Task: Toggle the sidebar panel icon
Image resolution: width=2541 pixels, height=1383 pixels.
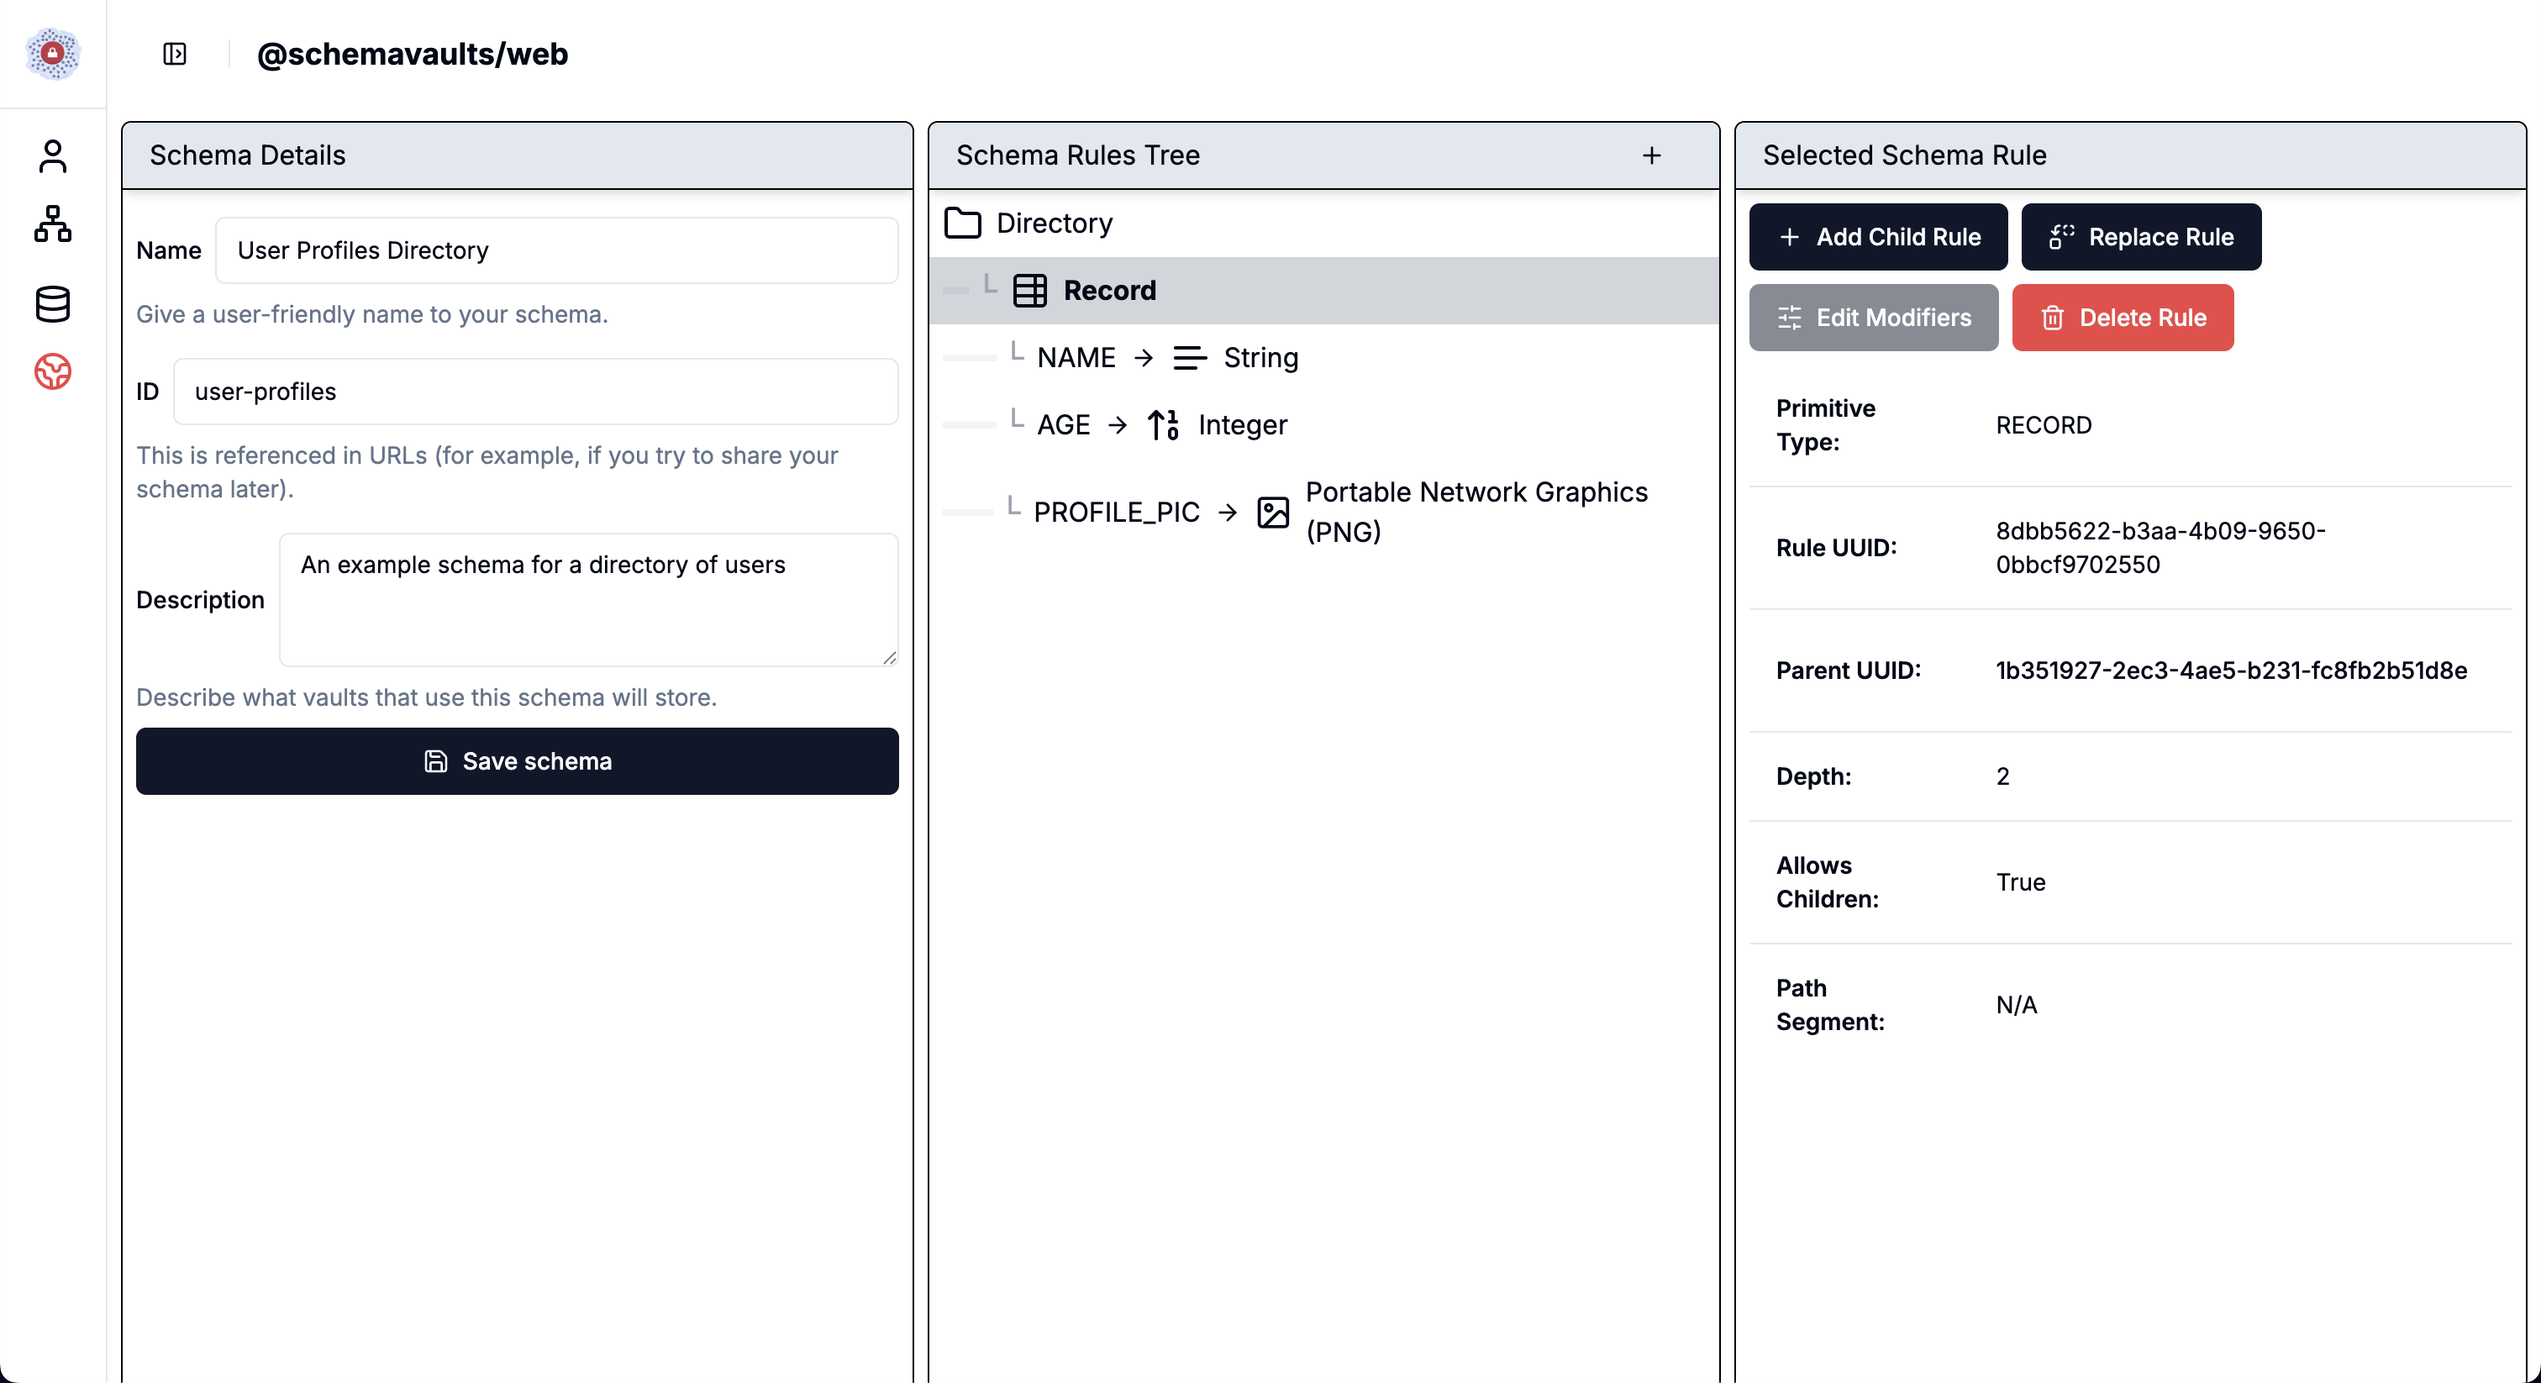Action: (x=175, y=53)
